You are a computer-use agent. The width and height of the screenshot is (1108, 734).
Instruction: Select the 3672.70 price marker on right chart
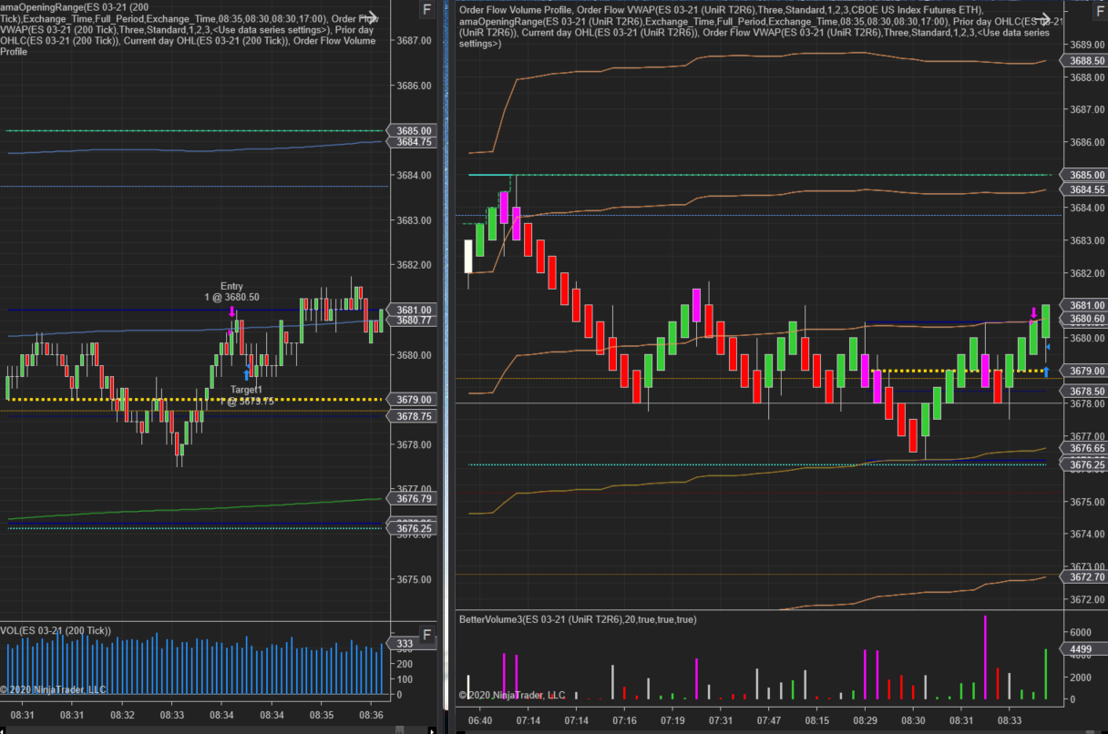click(1082, 577)
